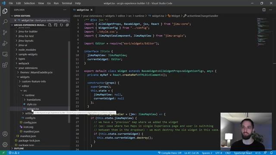Click Spaces: 2 indentation setting
The height and width of the screenshot is (155, 276).
207,153
